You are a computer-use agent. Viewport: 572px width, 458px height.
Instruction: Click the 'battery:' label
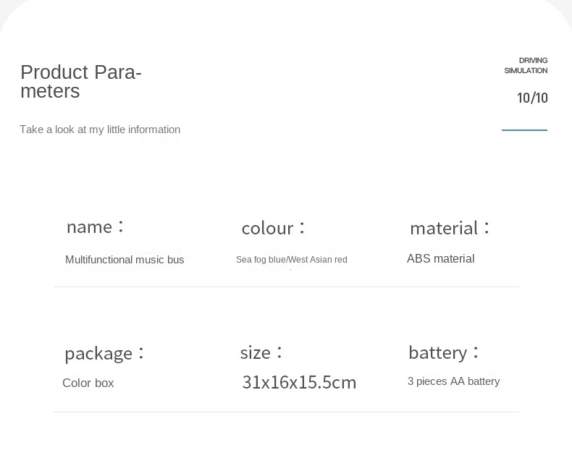click(444, 352)
